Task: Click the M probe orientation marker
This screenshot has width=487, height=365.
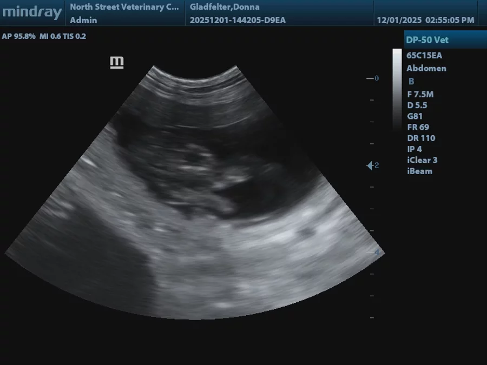Action: (x=117, y=63)
